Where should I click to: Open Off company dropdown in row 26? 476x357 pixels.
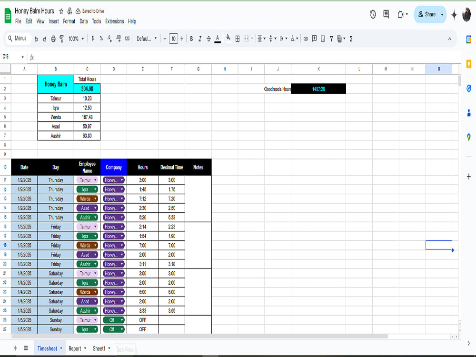[x=122, y=320]
